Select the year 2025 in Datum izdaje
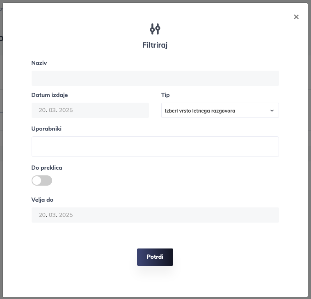Viewport: 311px width, 299px height. tap(66, 110)
